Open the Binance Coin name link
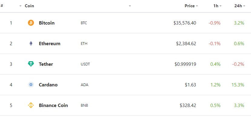Viewport: 251px width, 117px height. click(53, 105)
